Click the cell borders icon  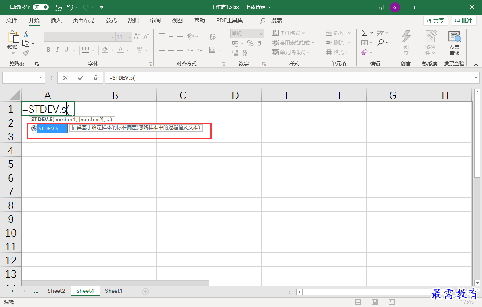coord(86,50)
